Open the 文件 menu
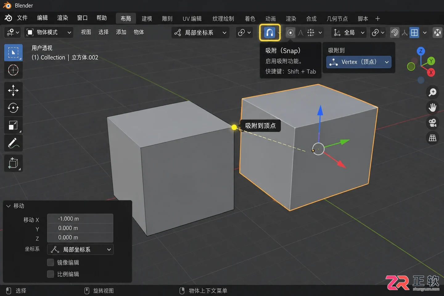 point(22,18)
